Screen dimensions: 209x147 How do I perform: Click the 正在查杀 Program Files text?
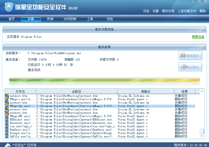(24, 37)
